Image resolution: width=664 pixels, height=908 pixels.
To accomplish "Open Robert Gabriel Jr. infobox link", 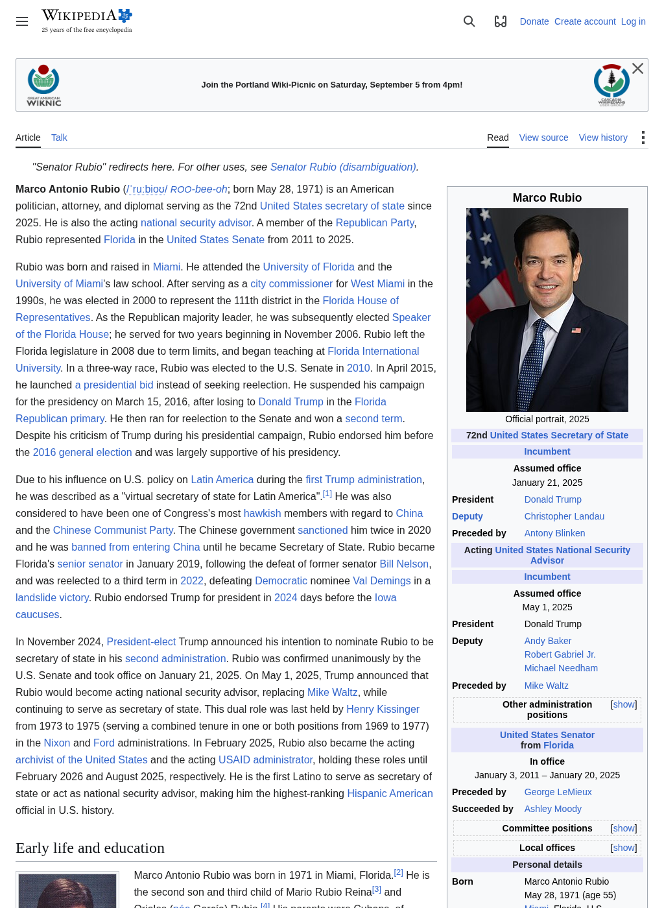I will point(560,654).
